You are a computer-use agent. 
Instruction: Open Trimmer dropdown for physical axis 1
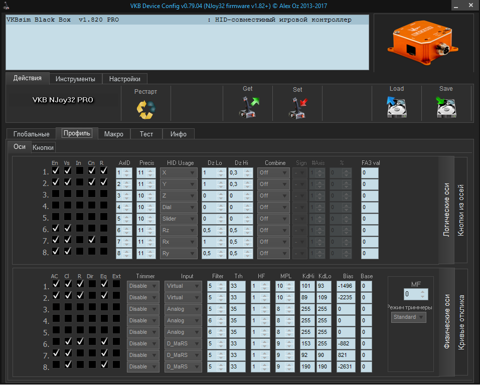143,286
